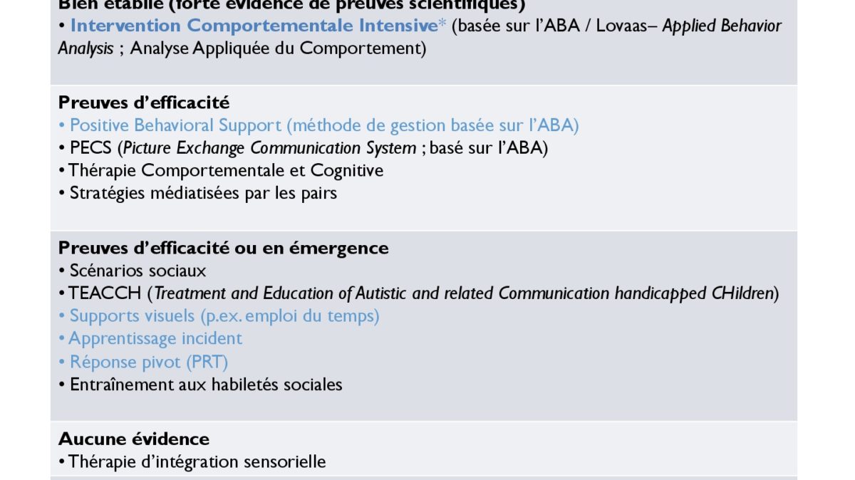Select Preuves d'efficacité ou en émergence heading
This screenshot has height=480, width=855.
click(x=224, y=248)
